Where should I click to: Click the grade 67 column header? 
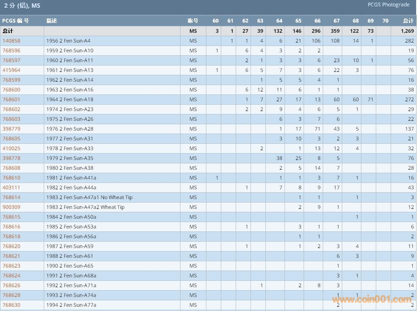coord(336,21)
